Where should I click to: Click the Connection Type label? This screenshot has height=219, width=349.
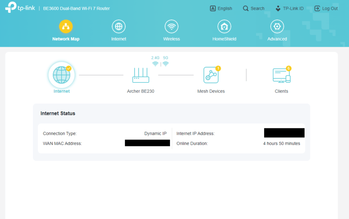tap(60, 133)
